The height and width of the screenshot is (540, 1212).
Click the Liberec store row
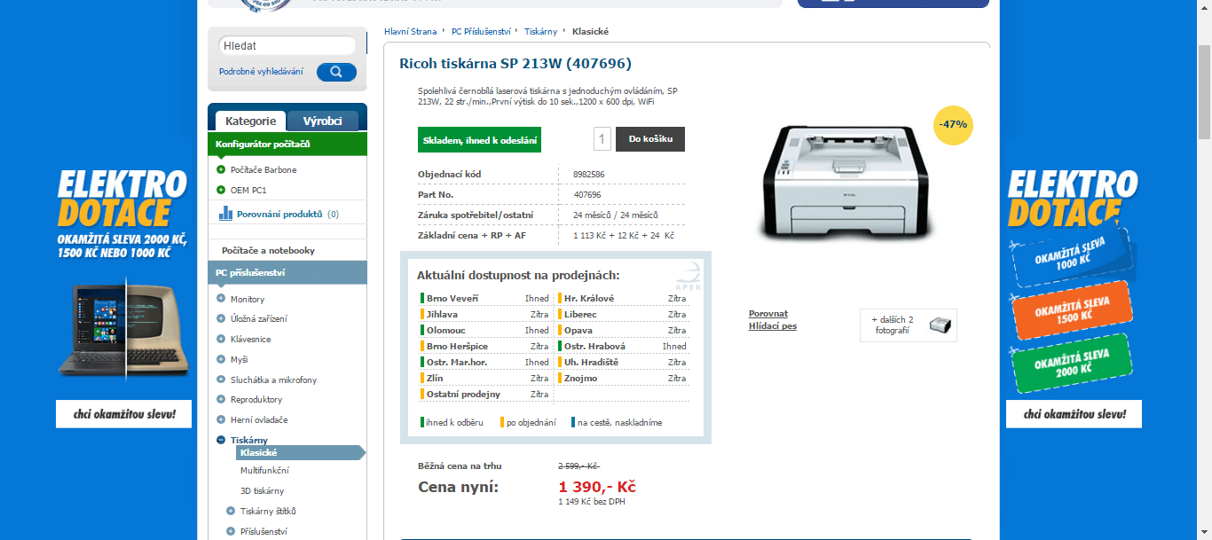(x=622, y=314)
